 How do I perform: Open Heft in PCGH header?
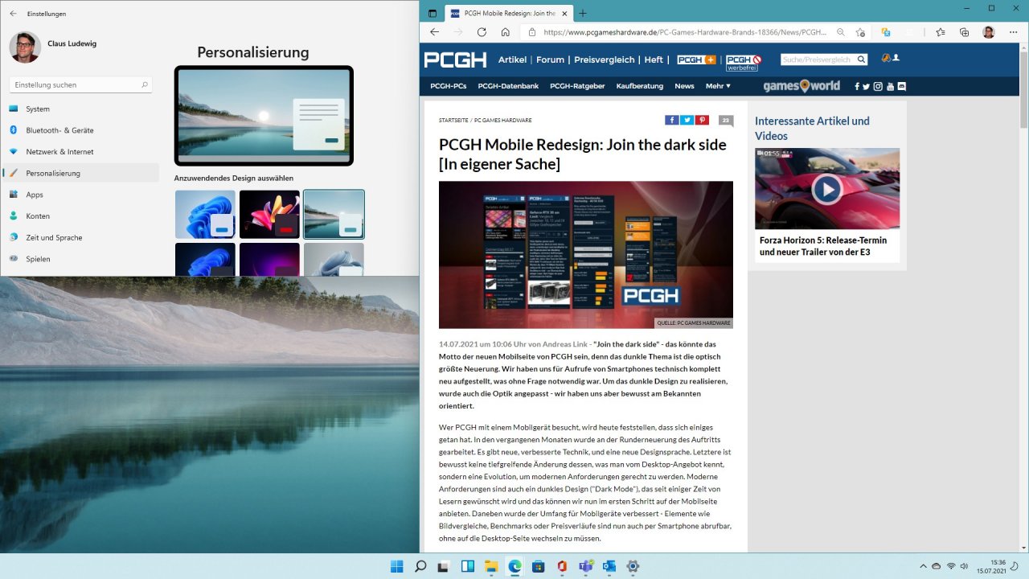654,60
